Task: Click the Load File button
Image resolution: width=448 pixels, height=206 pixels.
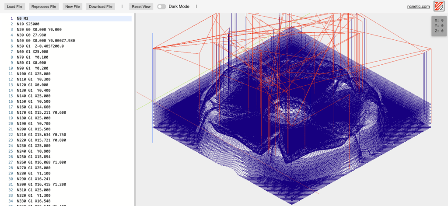Action: tap(15, 7)
